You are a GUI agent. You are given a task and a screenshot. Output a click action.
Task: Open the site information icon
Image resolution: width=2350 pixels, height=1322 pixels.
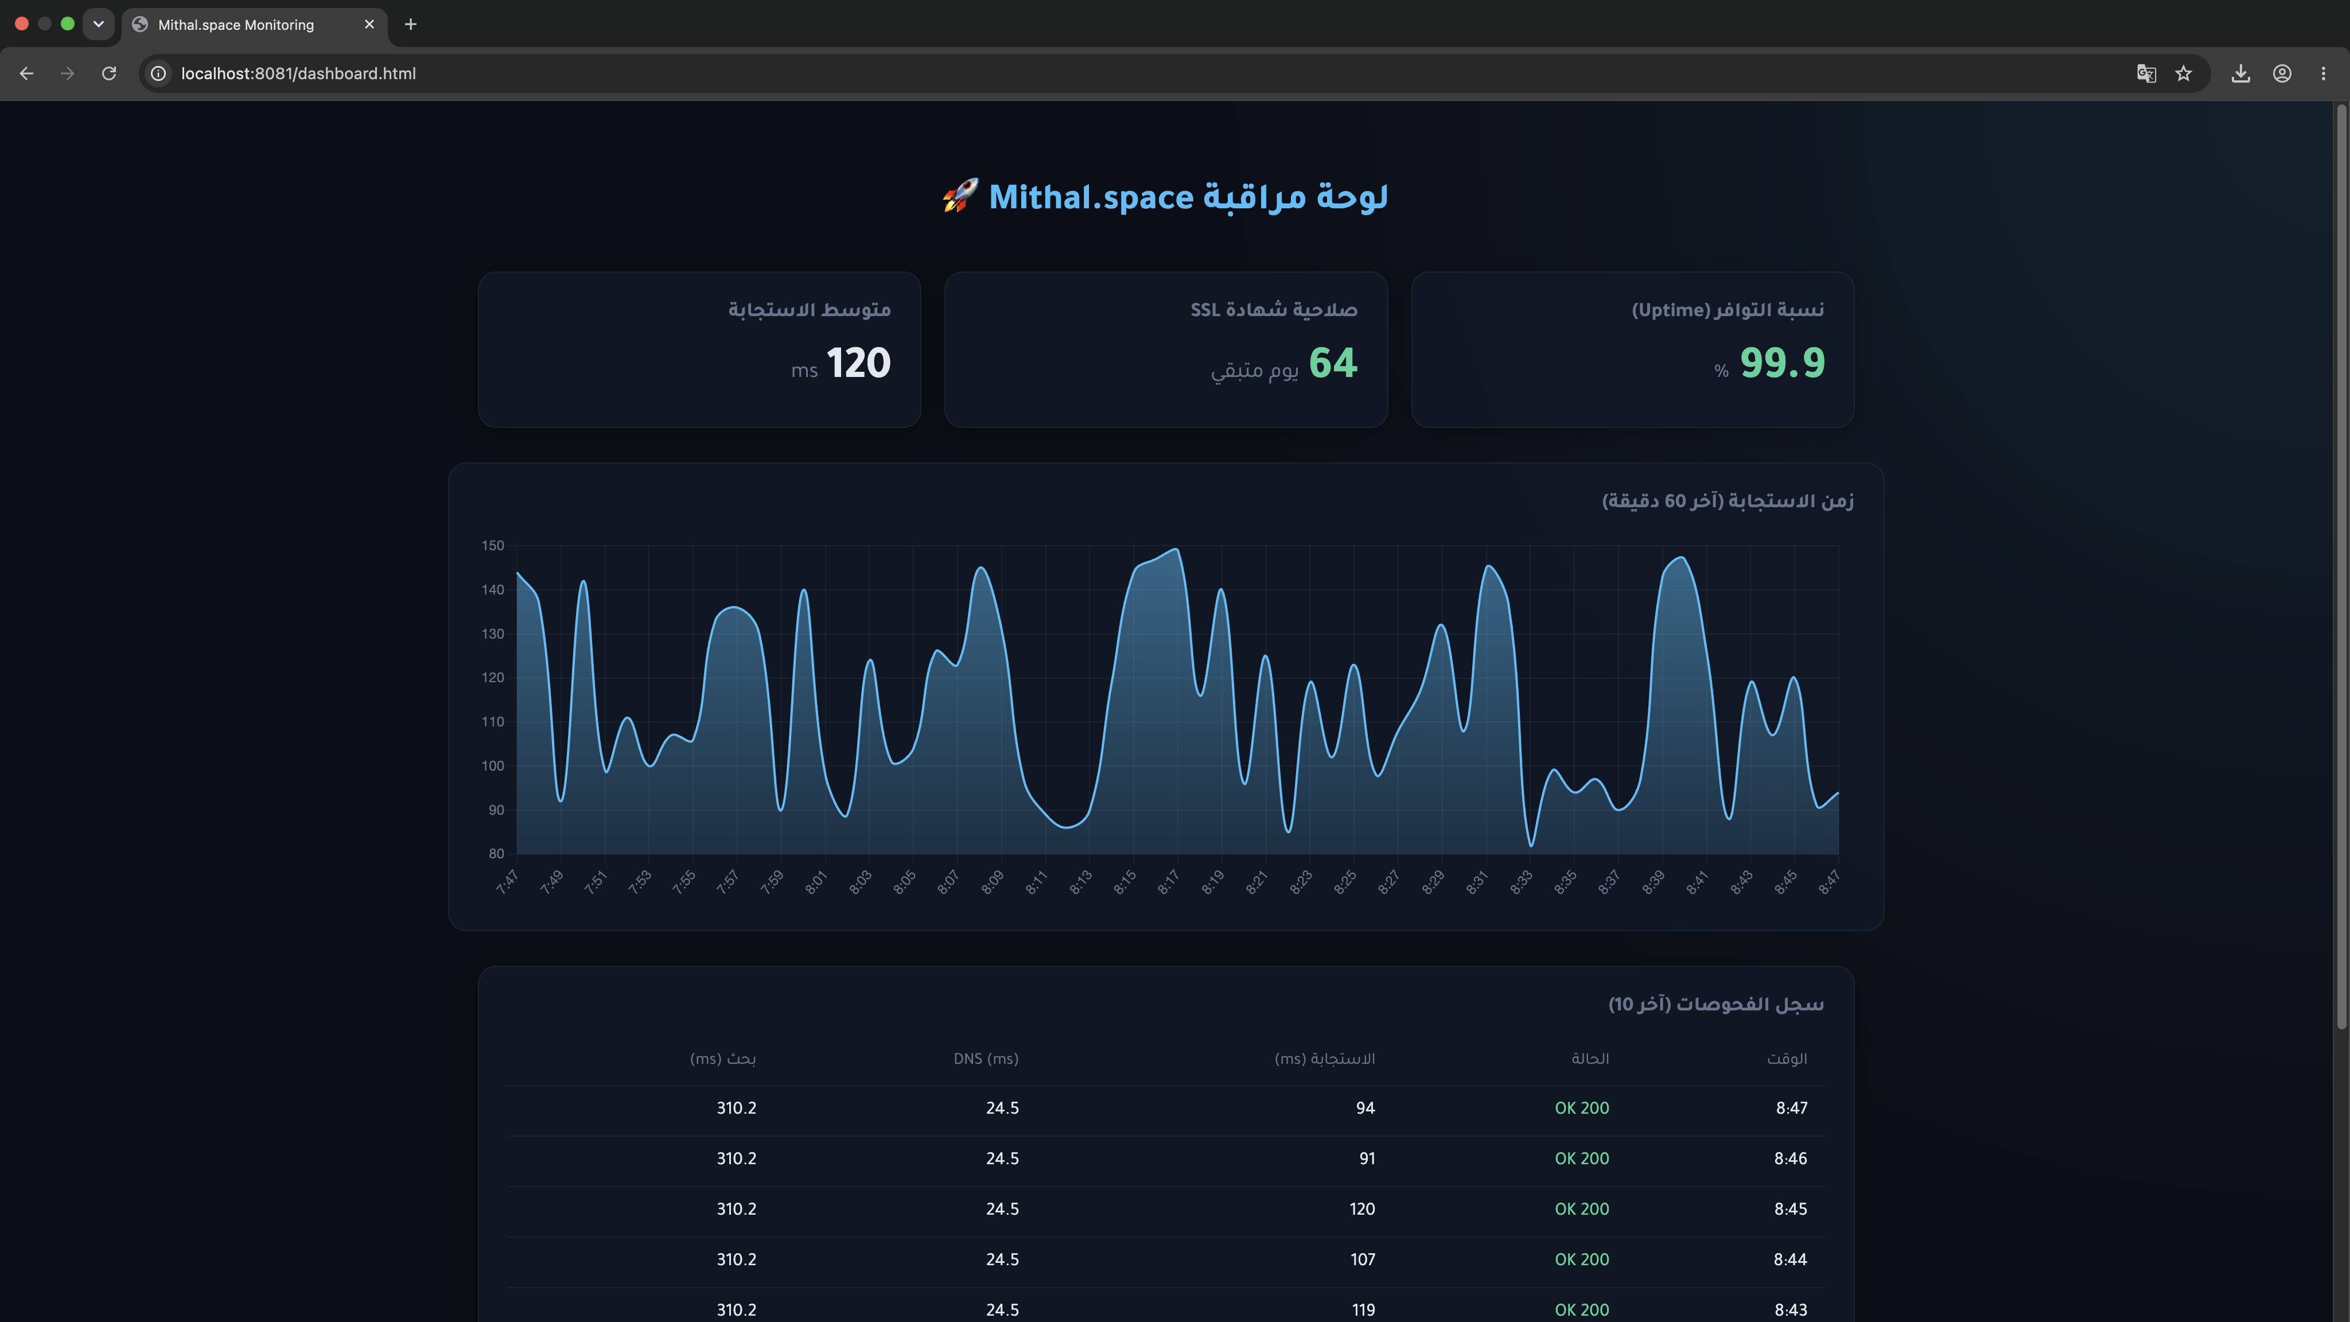coord(159,74)
